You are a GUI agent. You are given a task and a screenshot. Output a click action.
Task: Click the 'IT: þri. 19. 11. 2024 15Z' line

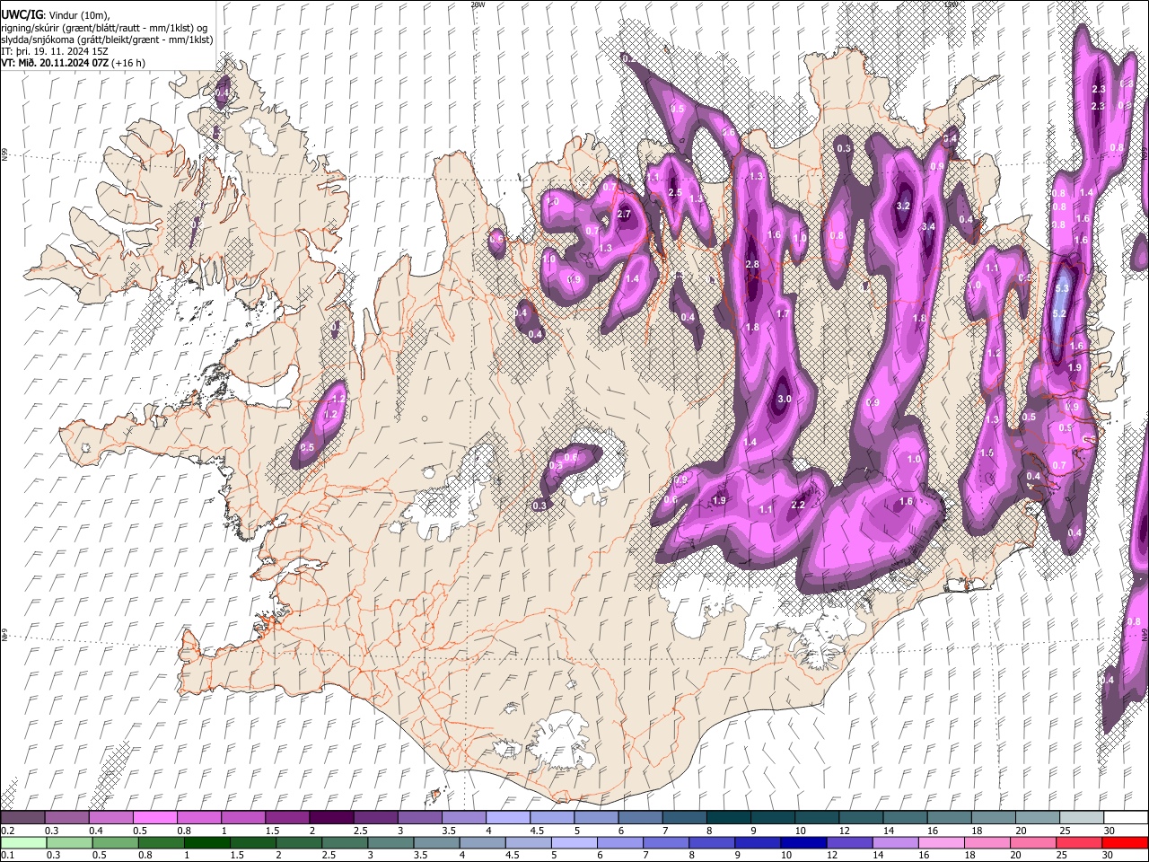55,51
